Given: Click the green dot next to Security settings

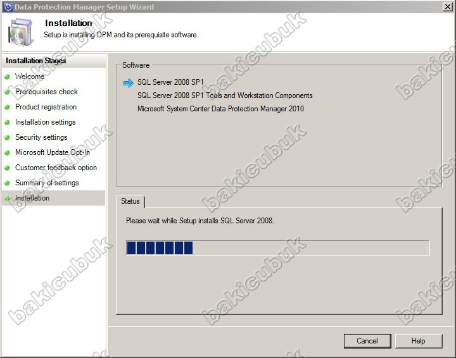Looking at the screenshot, I should (x=7, y=138).
